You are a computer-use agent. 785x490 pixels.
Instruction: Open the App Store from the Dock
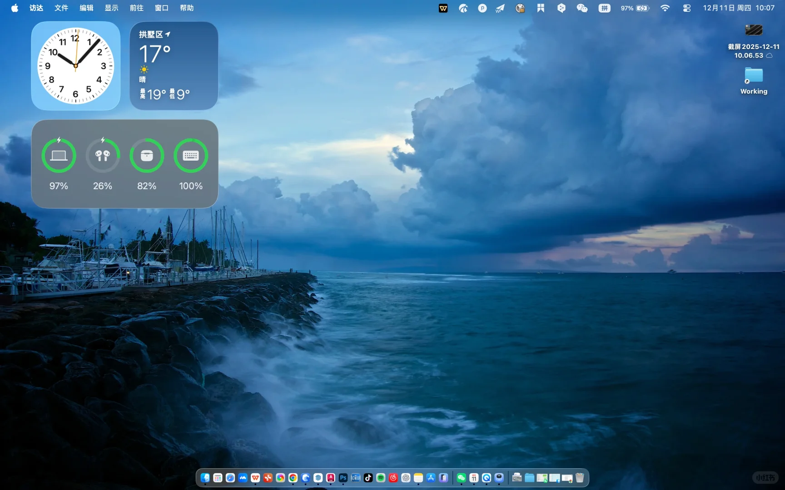(431, 477)
